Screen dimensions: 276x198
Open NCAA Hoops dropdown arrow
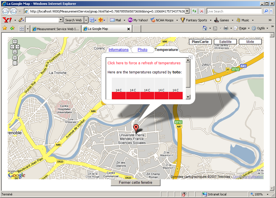point(177,20)
